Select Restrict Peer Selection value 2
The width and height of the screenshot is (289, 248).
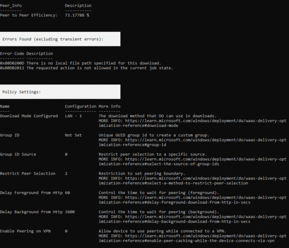pos(66,174)
